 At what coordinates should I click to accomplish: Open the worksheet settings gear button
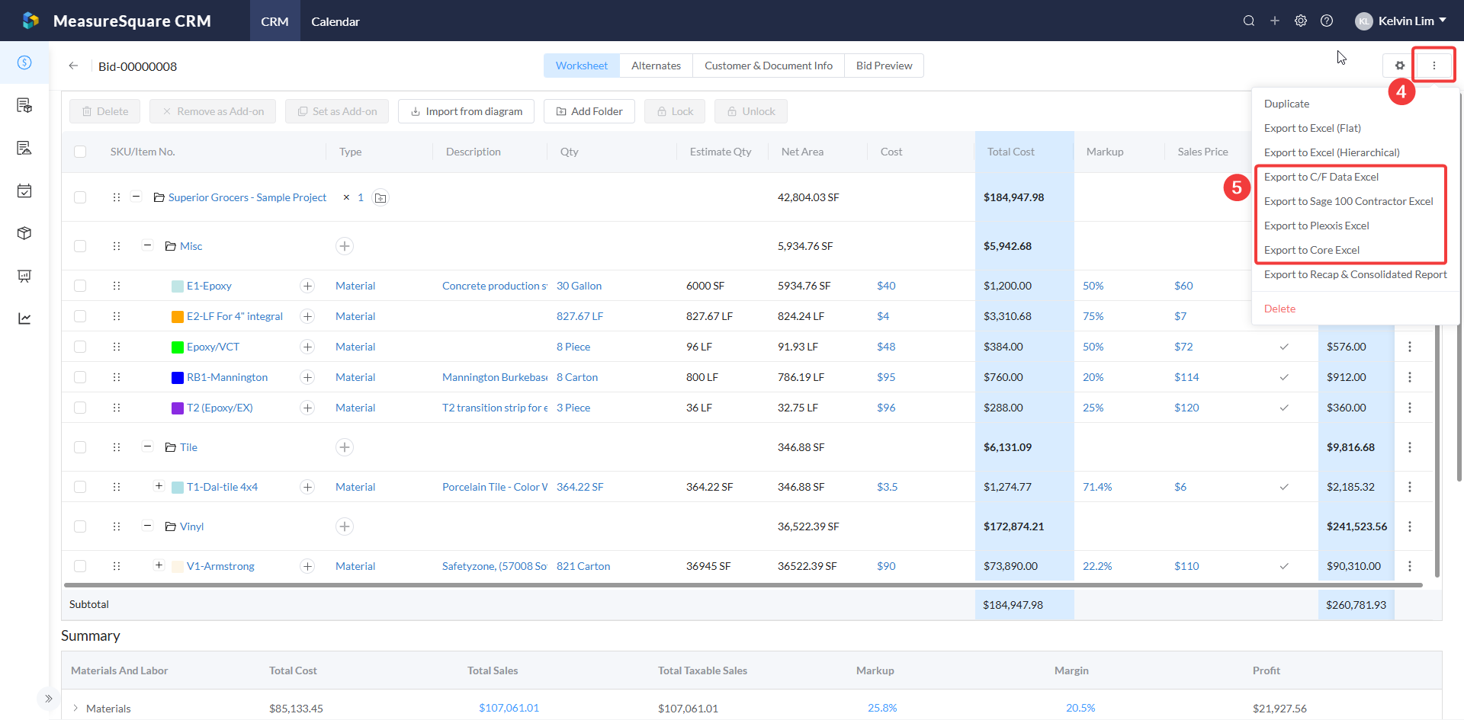tap(1400, 66)
